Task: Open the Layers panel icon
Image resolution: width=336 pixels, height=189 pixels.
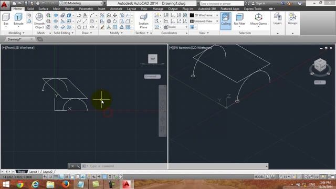Action: pos(277,19)
